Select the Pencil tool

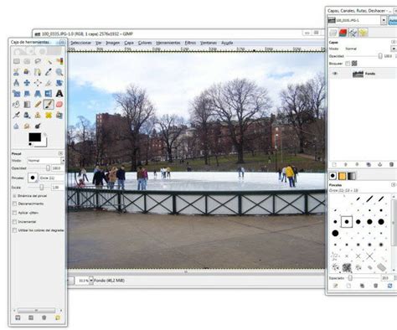point(38,105)
